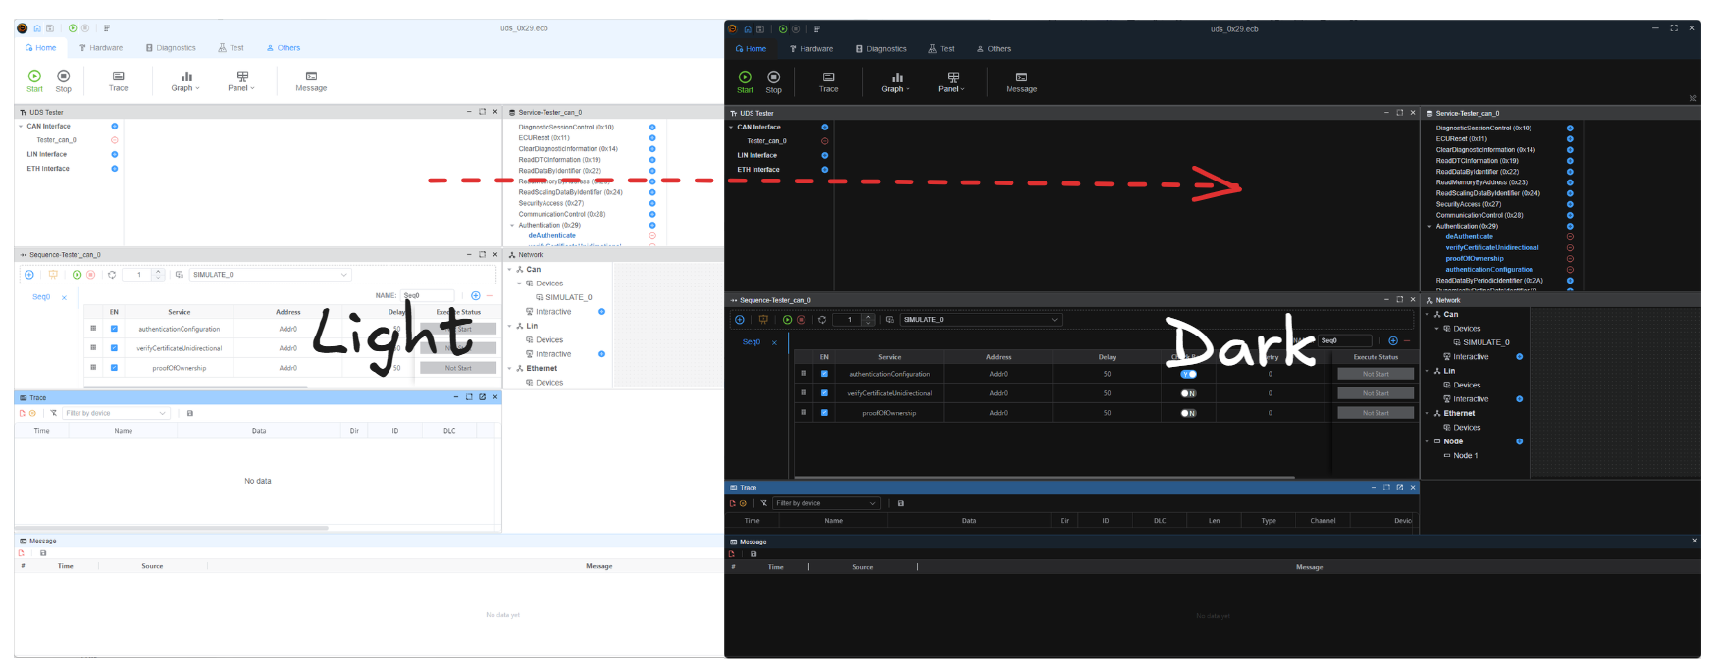Click the plus beside ETH Interface, dark window
This screenshot has height=671, width=1713.
pos(824,170)
